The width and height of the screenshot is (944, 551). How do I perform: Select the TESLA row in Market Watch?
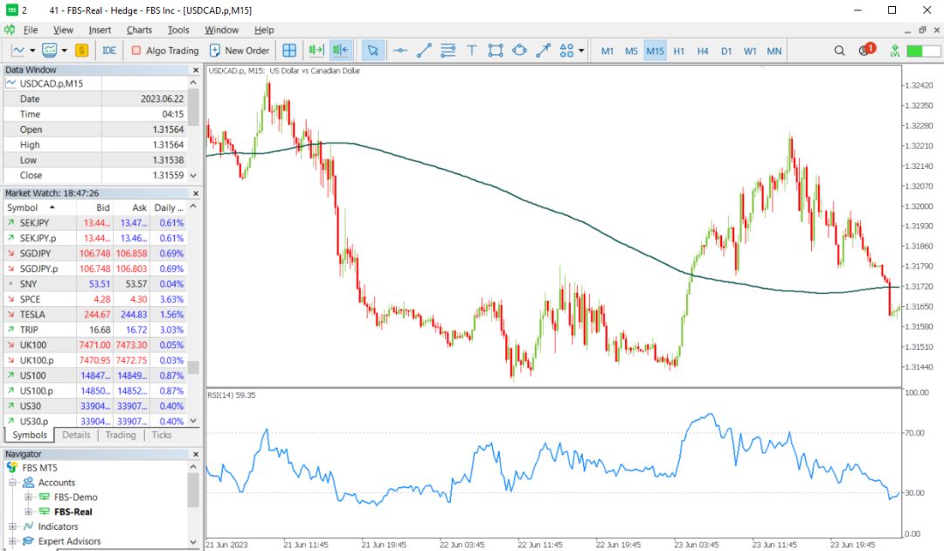95,314
